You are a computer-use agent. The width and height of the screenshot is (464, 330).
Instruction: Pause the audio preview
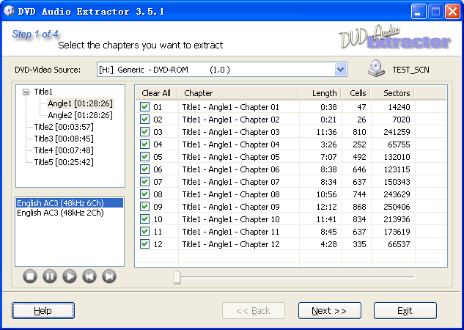(50, 276)
